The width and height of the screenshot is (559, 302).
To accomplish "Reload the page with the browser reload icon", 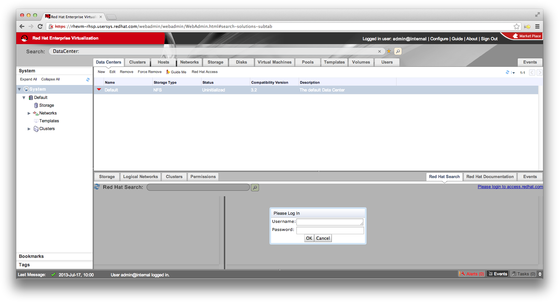I will tap(40, 26).
